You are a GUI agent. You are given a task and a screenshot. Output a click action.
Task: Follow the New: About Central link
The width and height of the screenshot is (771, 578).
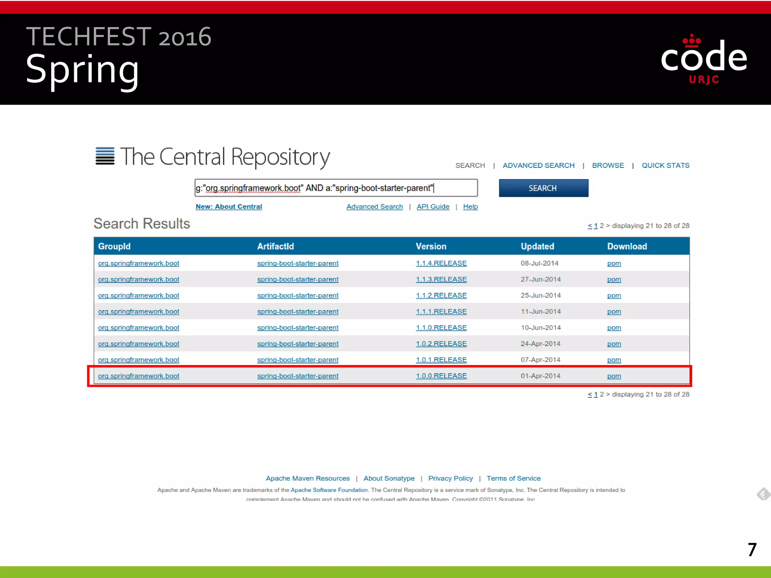point(229,207)
